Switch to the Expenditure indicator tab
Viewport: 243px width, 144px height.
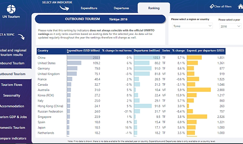(x=89, y=8)
